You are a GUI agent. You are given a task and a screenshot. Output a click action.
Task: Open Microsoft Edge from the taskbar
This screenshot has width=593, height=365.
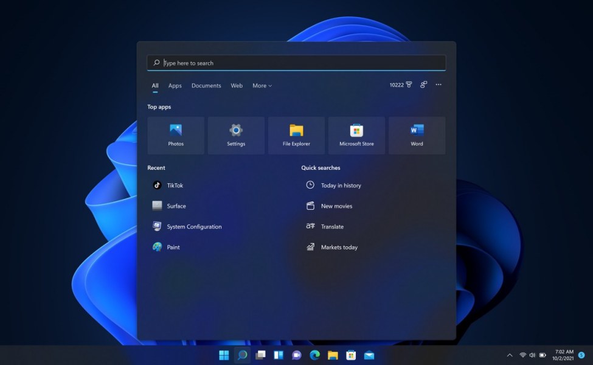[314, 355]
